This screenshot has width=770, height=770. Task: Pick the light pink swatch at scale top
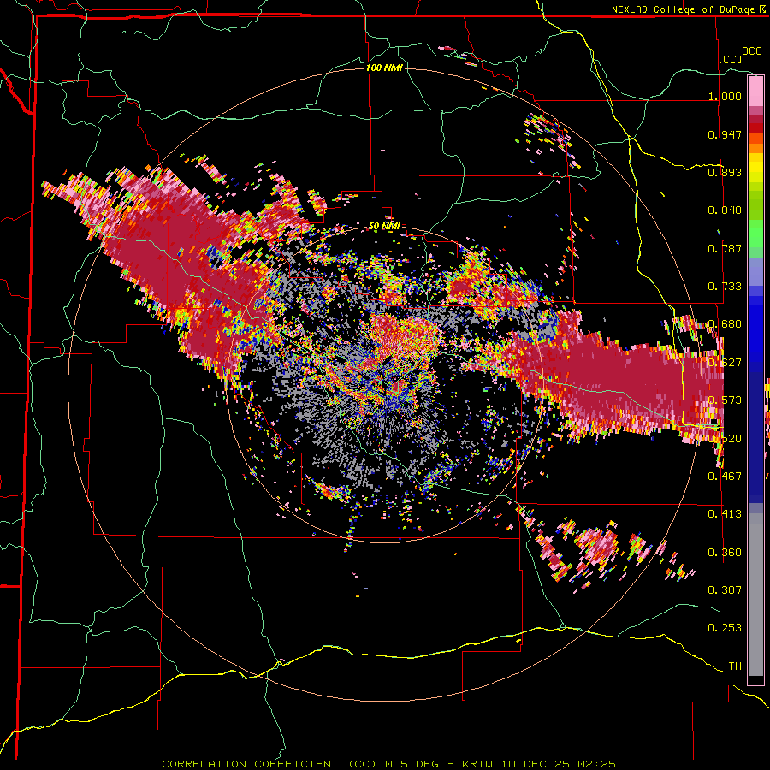click(x=755, y=91)
